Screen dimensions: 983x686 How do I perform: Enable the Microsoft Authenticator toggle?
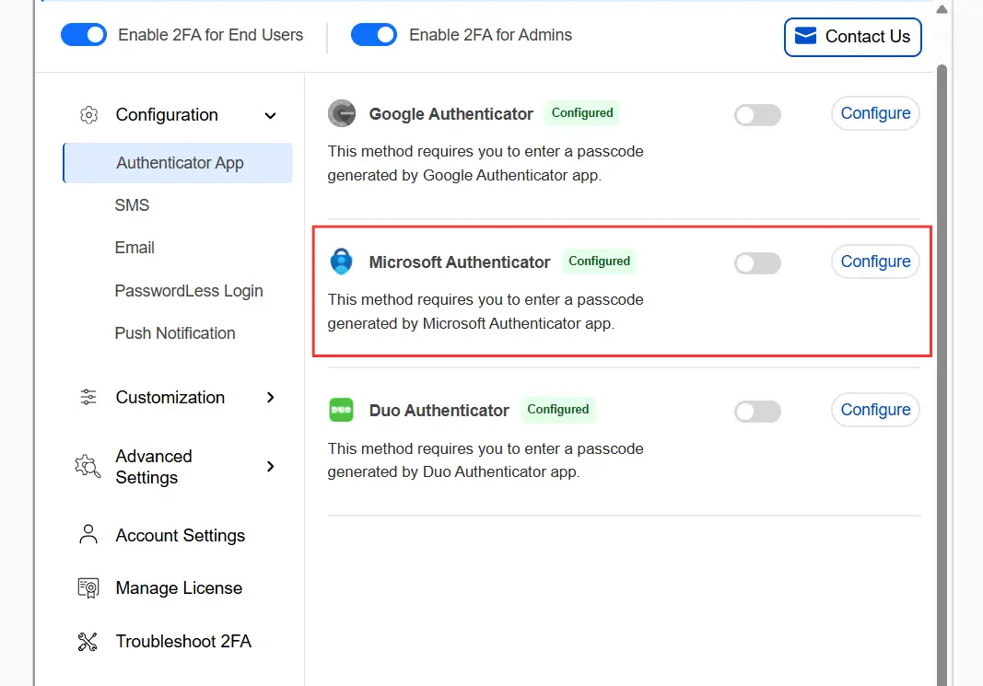click(758, 263)
